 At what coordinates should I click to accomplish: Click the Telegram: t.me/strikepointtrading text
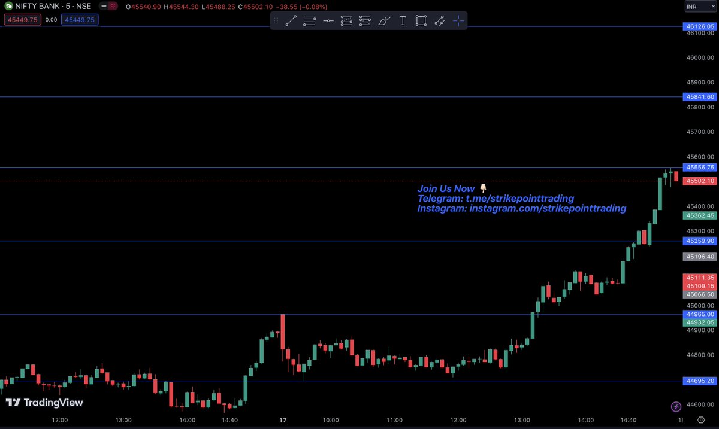point(496,199)
